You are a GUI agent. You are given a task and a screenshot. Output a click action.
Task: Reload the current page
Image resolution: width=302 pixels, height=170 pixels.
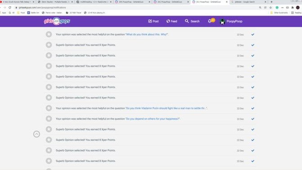click(x=10, y=8)
